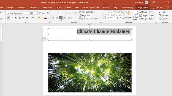Toggle Italic formatting

[12, 18]
